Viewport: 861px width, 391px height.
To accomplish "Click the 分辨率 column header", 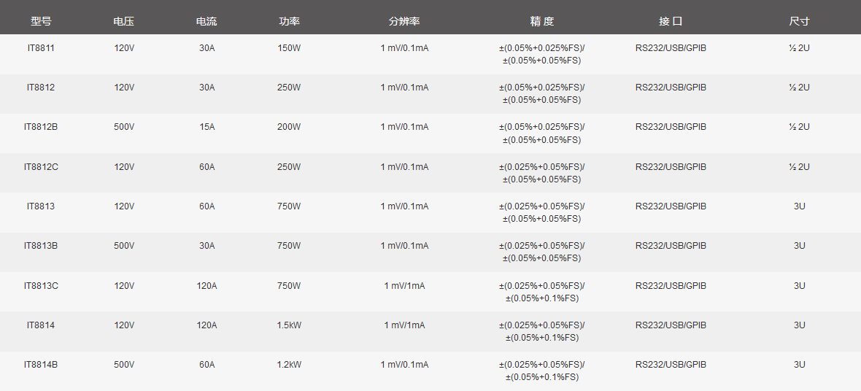I will tap(404, 21).
